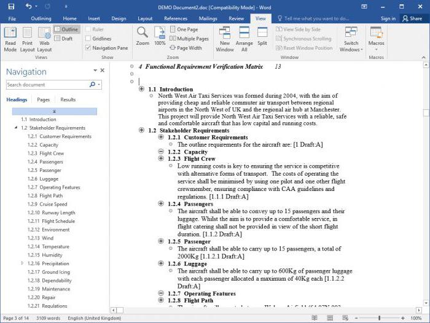This screenshot has width=430, height=323.
Task: Click the minus symbol beside 1.2.2 Capacity
Action: pos(161,151)
